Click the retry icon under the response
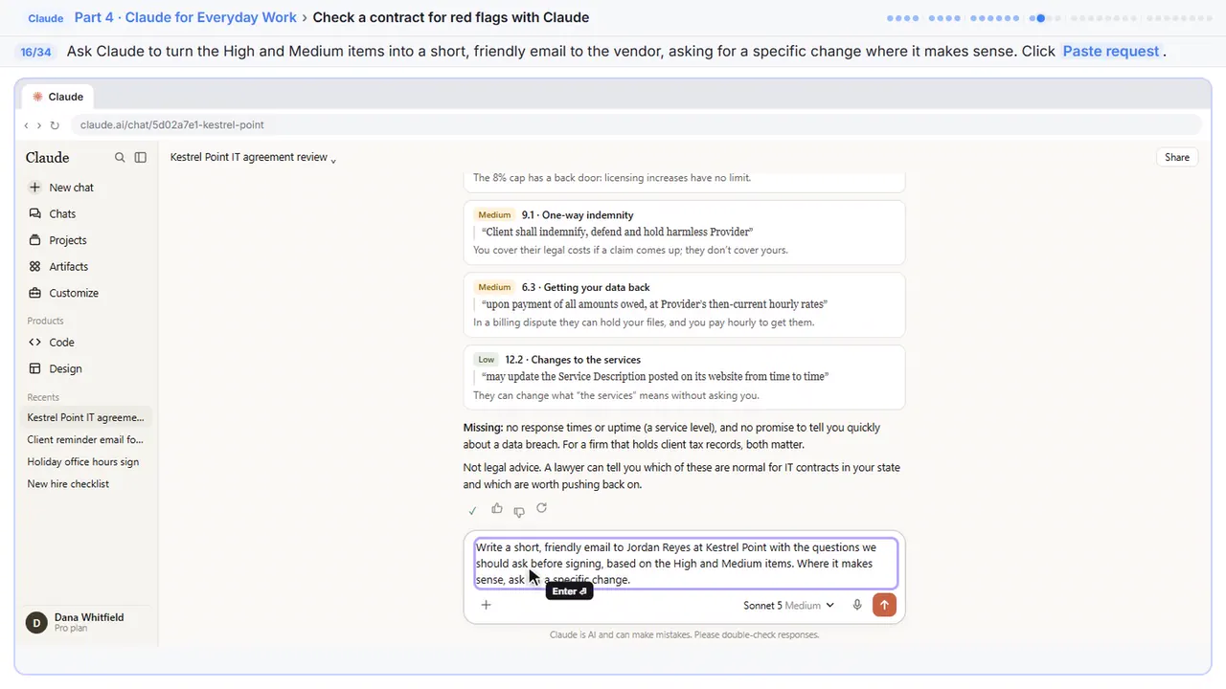The image size is (1226, 689). click(x=542, y=509)
